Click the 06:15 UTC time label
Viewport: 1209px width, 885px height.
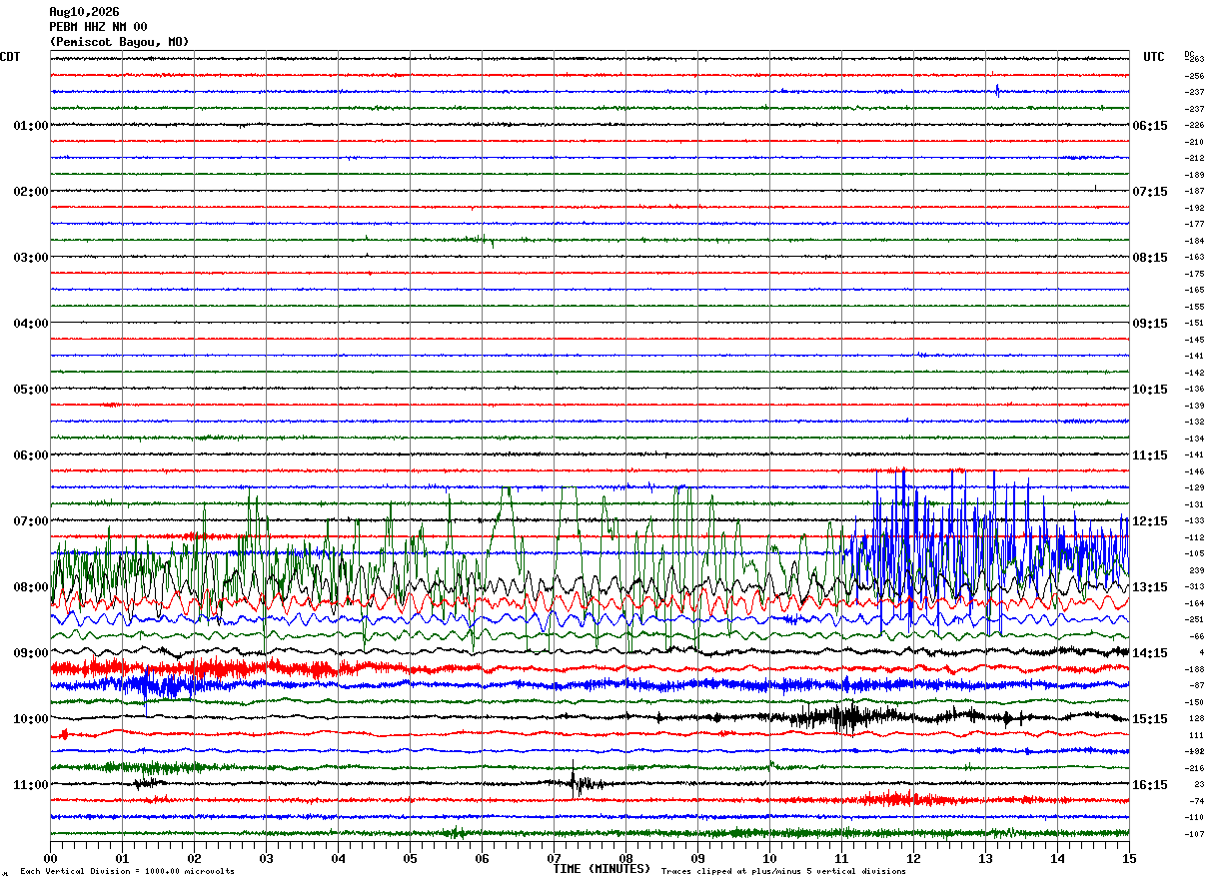[x=1150, y=126]
